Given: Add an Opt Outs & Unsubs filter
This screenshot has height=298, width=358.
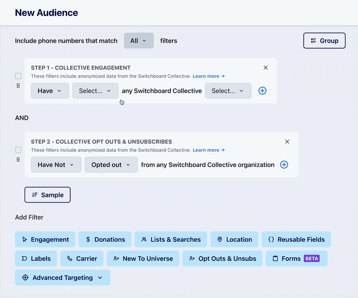Looking at the screenshot, I should point(222,259).
